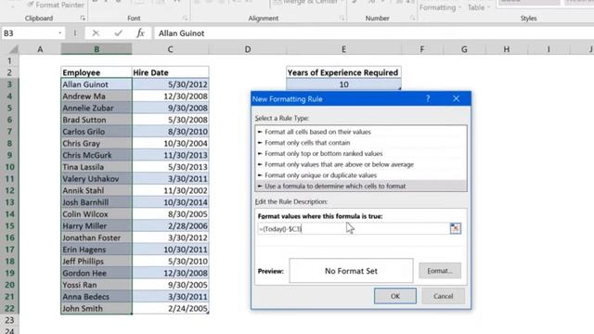
Task: Click hire date 2/28/2006
Action: pyautogui.click(x=171, y=225)
